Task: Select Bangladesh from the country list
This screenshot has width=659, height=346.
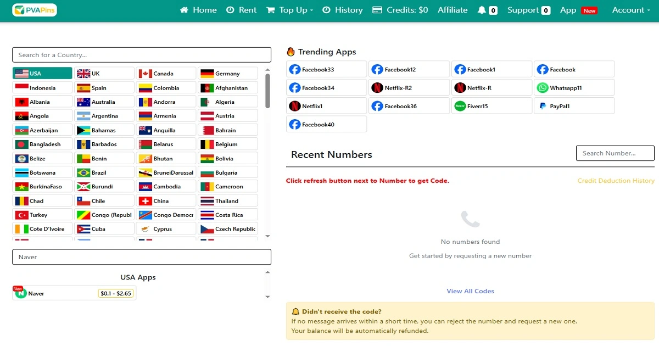Action: pos(42,144)
